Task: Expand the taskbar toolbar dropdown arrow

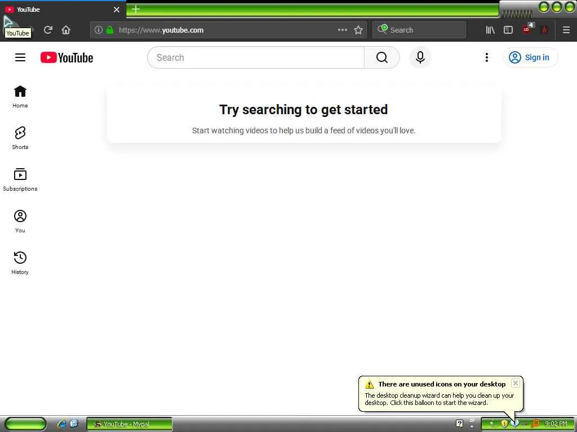Action: pos(472,426)
